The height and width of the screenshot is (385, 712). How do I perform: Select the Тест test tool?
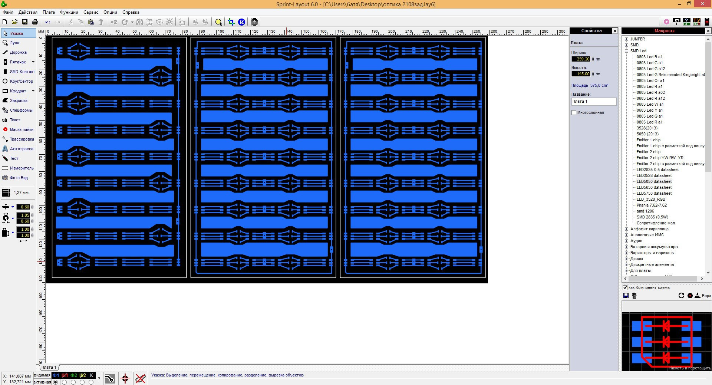tap(18, 158)
